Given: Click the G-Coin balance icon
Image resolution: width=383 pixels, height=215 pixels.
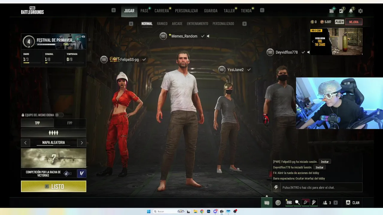Looking at the screenshot, I should click(x=312, y=22).
